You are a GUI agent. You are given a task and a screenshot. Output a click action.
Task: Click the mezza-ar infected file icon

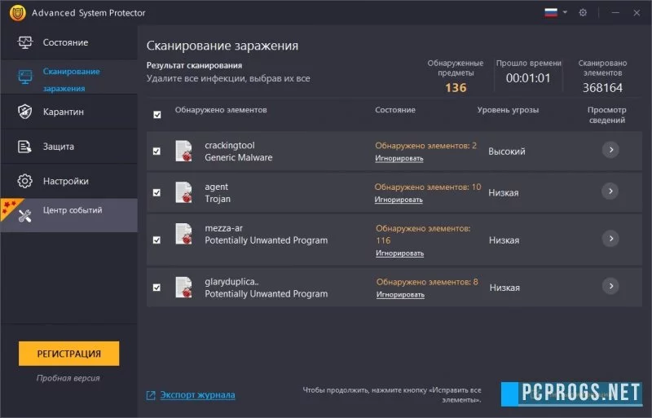click(184, 234)
